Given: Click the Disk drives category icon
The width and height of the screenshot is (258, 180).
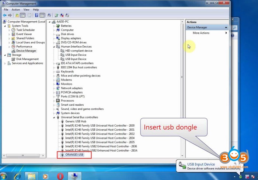Looking at the screenshot, I should (58, 34).
